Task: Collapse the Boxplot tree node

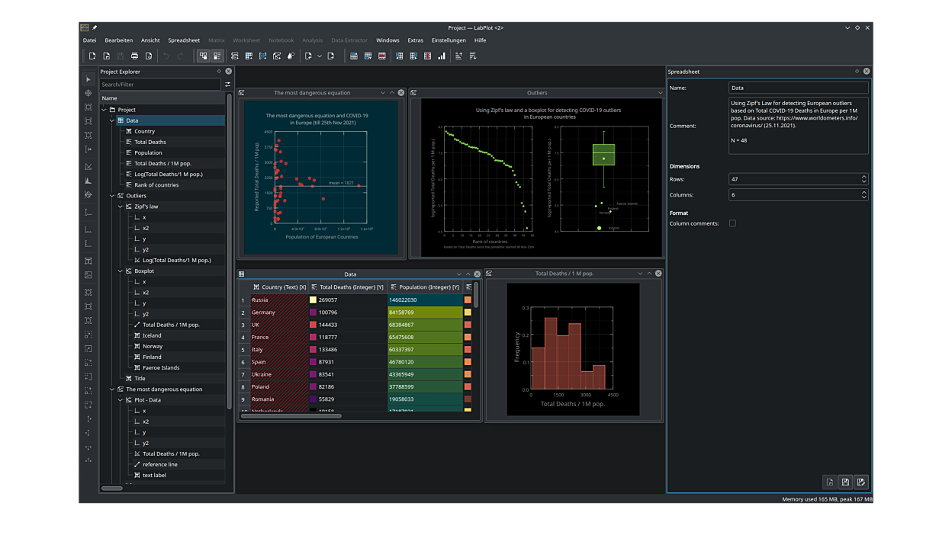Action: (121, 271)
